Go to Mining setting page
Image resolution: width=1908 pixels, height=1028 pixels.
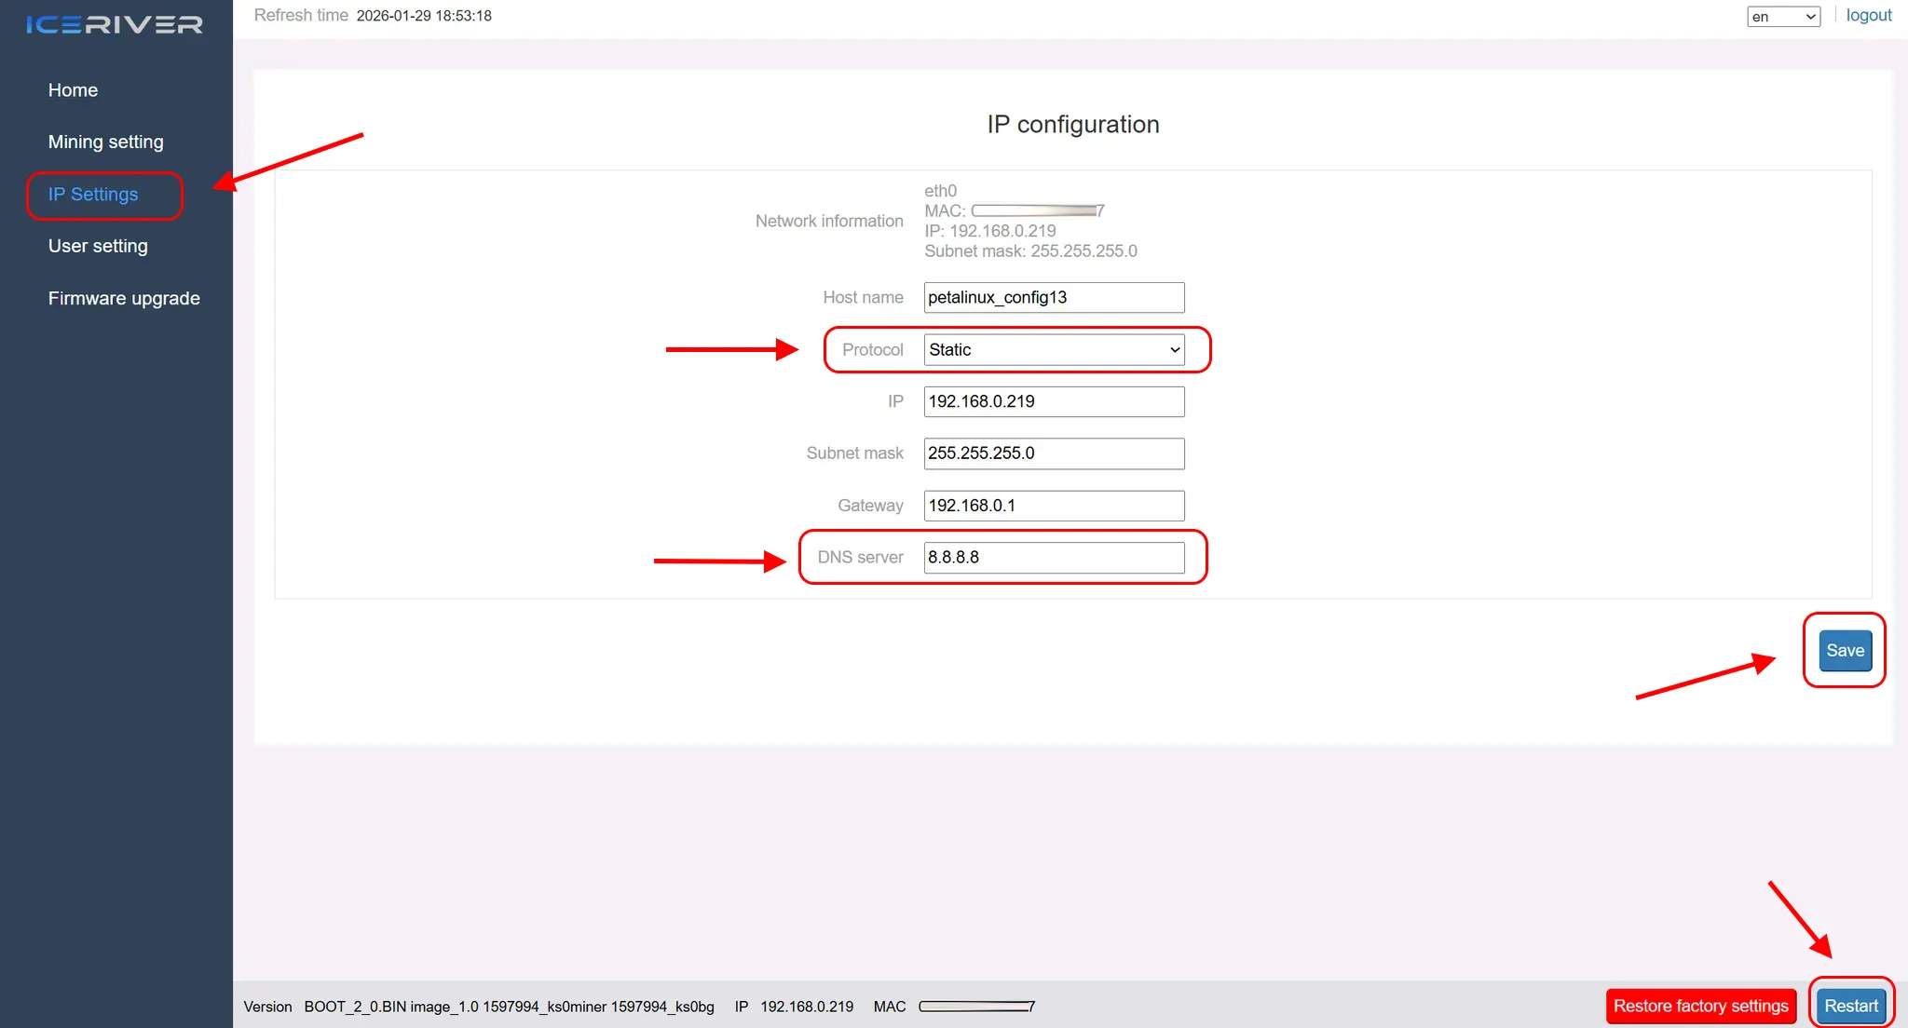(105, 142)
